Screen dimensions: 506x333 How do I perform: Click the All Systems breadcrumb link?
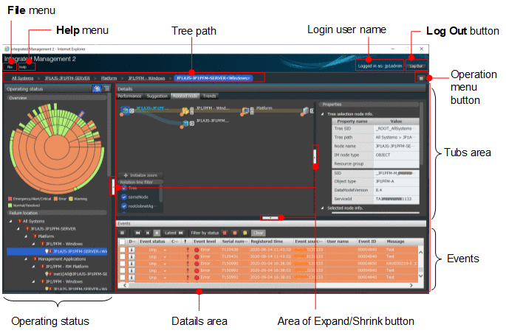pyautogui.click(x=22, y=78)
